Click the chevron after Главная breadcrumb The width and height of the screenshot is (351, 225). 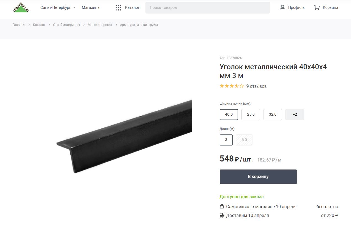(29, 25)
